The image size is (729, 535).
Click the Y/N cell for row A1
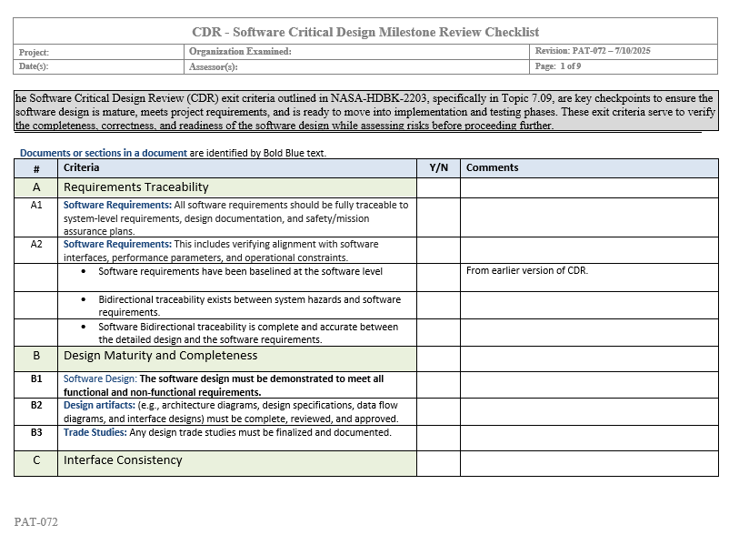point(438,217)
